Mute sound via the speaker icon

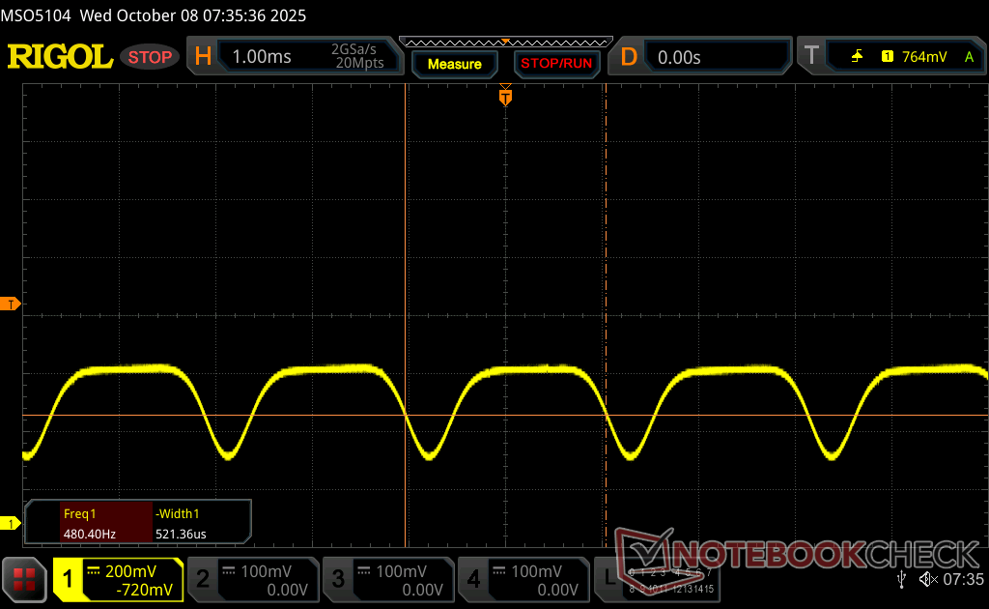(x=927, y=579)
